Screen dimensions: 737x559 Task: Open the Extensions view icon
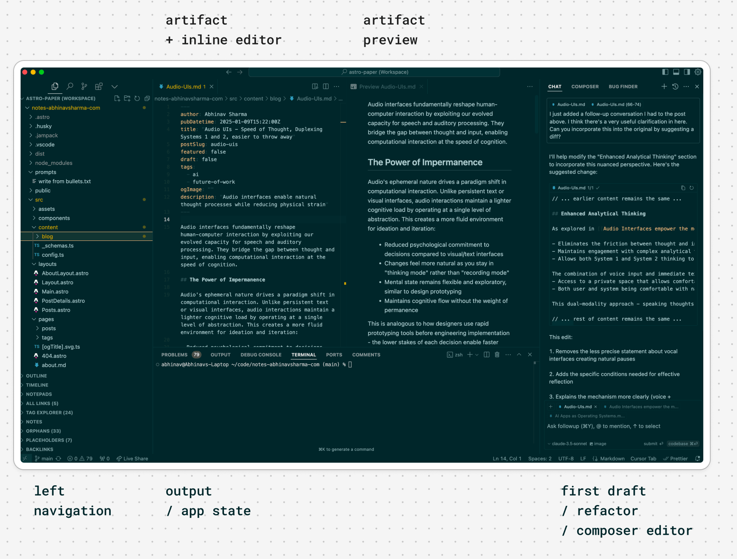(x=99, y=86)
